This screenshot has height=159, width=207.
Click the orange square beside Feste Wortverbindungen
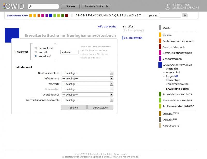[160, 41]
